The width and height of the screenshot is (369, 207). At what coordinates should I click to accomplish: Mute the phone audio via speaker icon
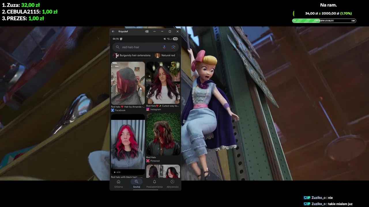click(x=147, y=31)
